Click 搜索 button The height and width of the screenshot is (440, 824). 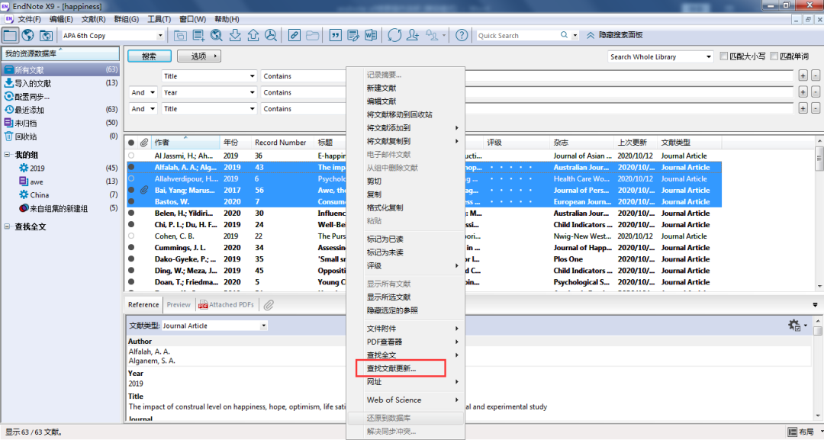150,56
